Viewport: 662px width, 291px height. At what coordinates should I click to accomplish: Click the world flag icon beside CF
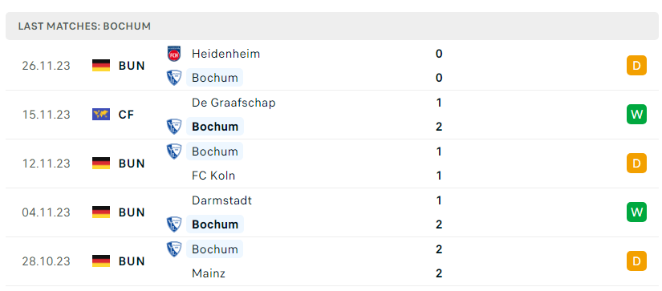click(x=101, y=115)
